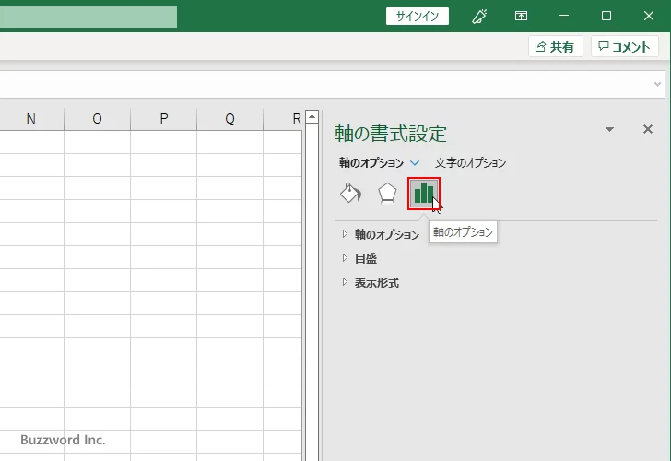The height and width of the screenshot is (461, 671).
Task: Select the 軸のオプション tab heading
Action: [x=371, y=163]
